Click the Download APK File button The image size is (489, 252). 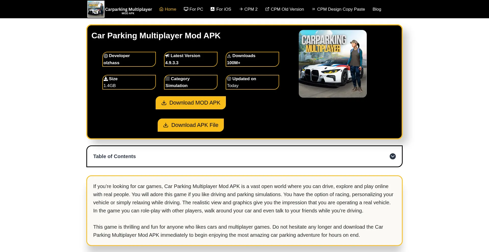191,125
